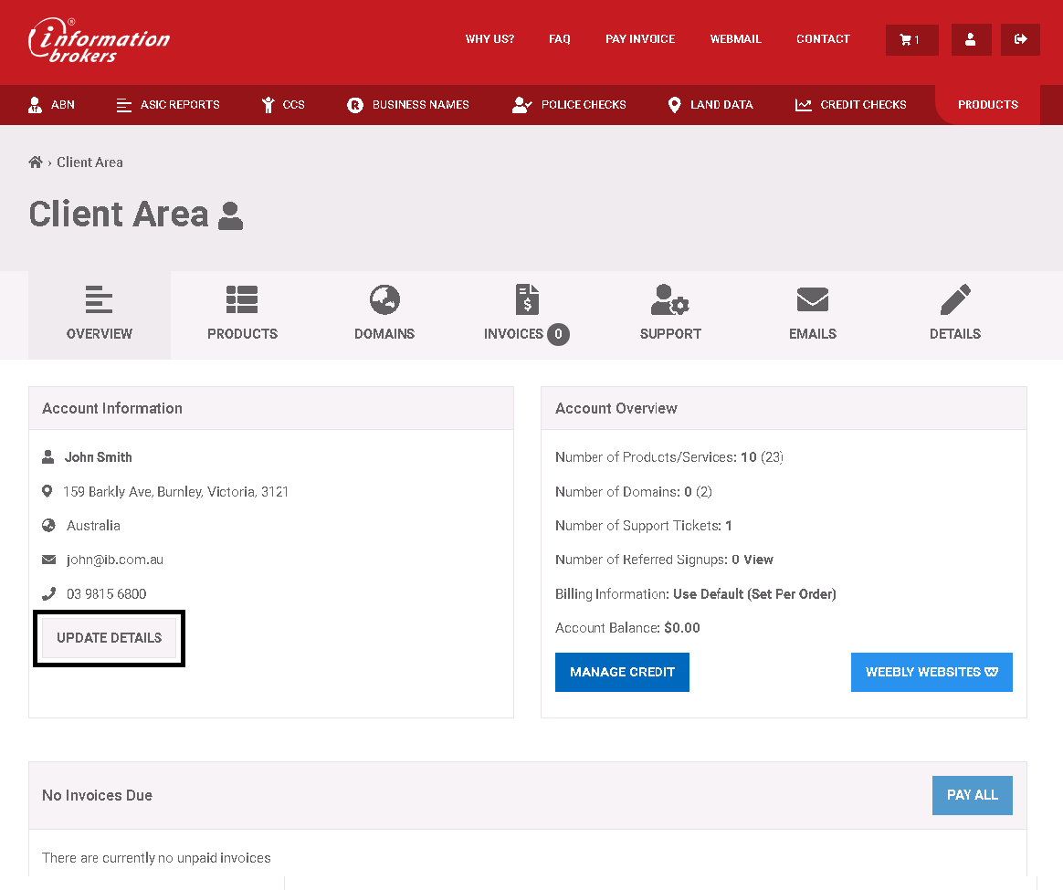Click Billing Information: Use Default text
1063x890 pixels.
(x=696, y=594)
